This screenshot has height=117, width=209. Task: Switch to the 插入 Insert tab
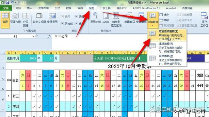(29, 8)
